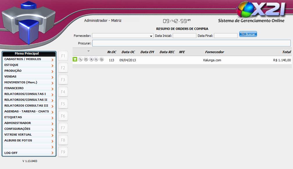Expand the FINANCEIRO menu arrow
This screenshot has height=169, width=293.
point(52,89)
